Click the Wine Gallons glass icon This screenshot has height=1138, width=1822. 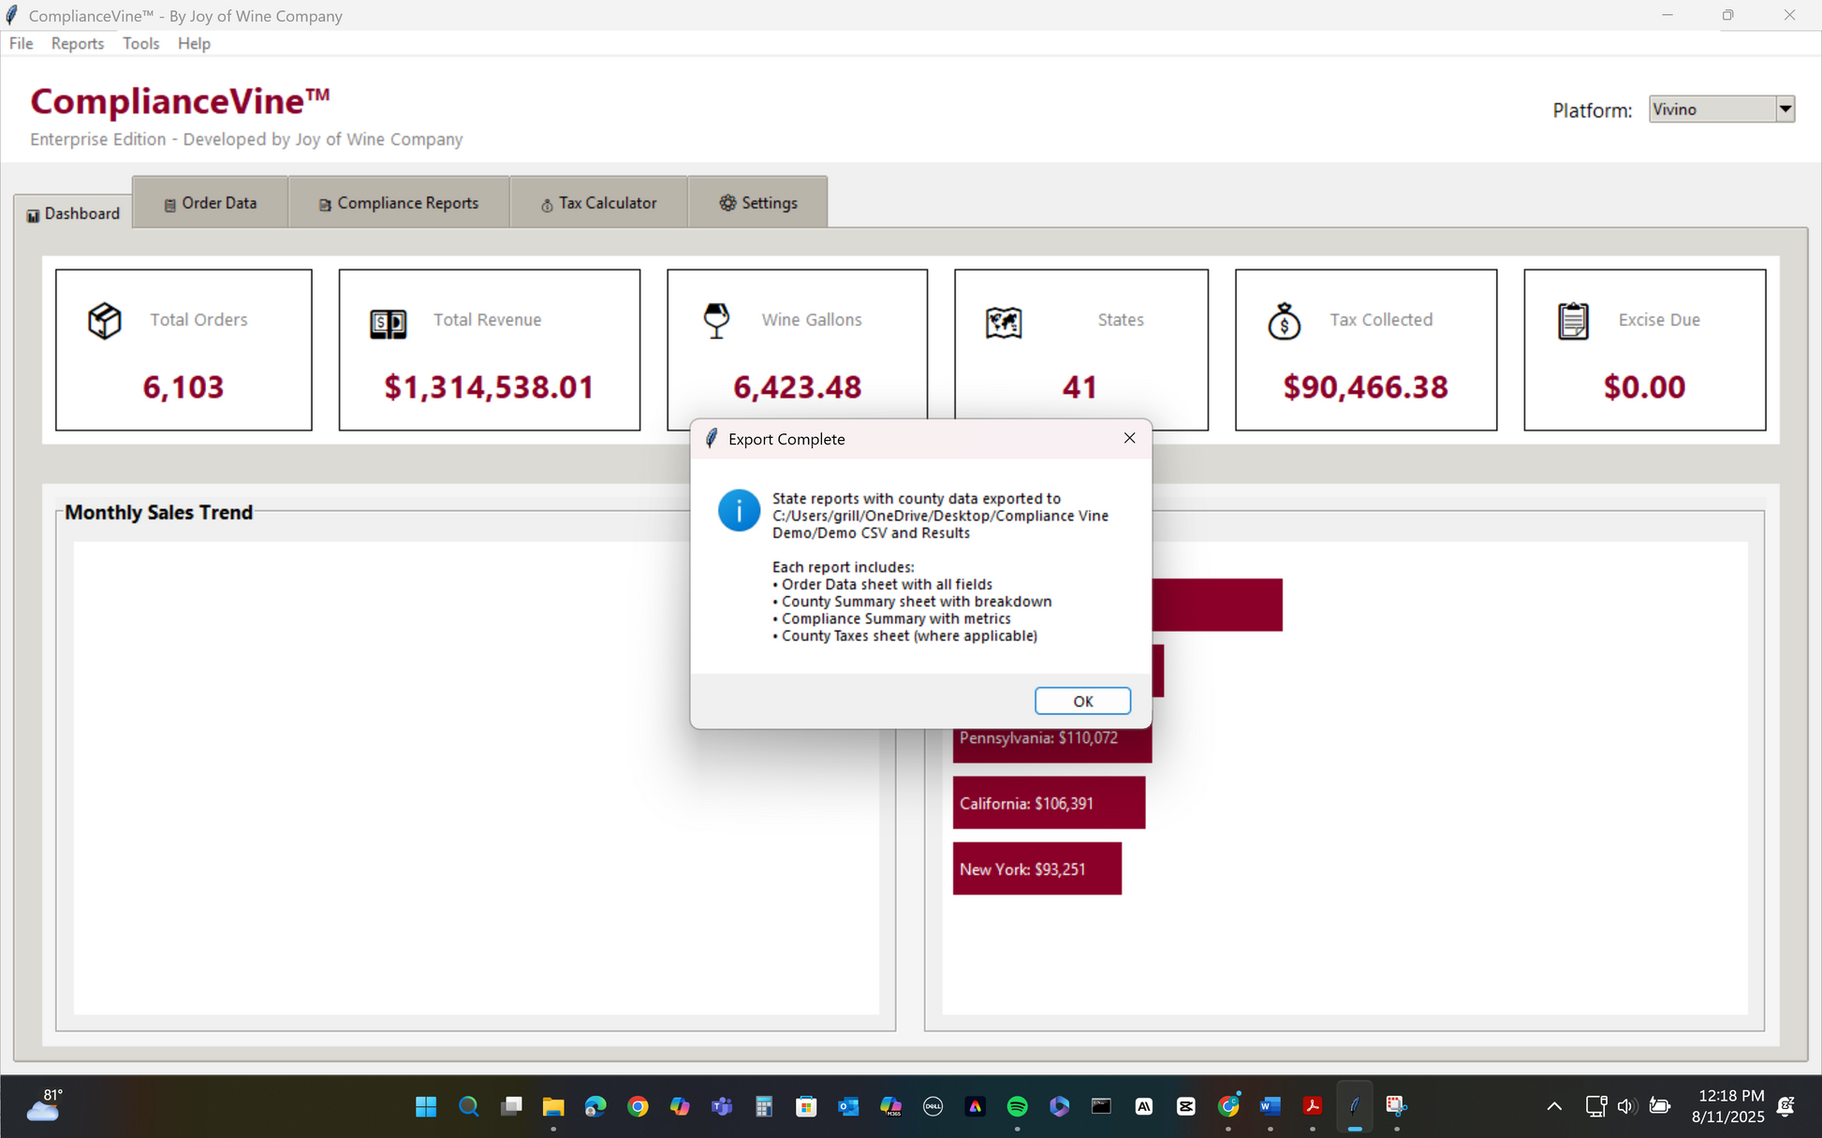716,320
